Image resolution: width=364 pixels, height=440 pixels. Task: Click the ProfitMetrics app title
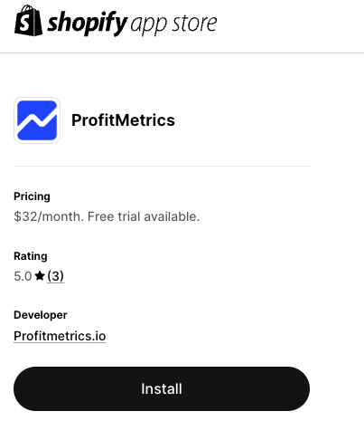tap(123, 120)
